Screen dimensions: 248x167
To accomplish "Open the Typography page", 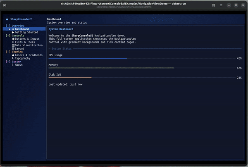I will point(21,58).
